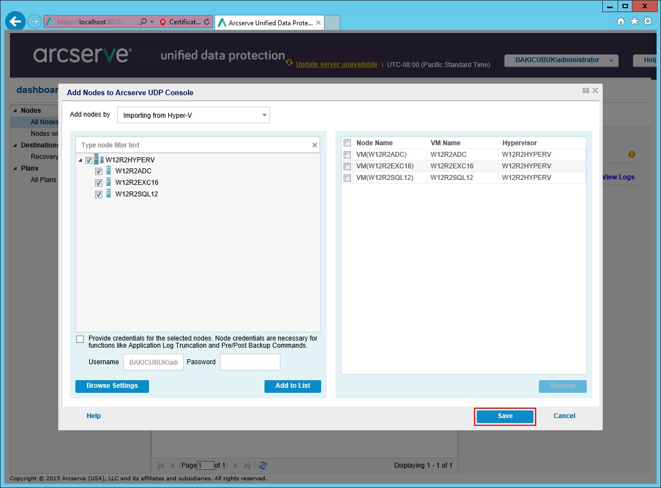Screen dimensions: 661x488
Task: Click the Add to List button
Action: point(293,386)
